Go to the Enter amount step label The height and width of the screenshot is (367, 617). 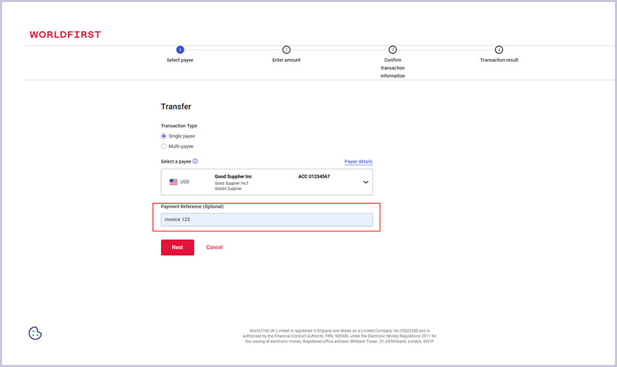point(287,60)
